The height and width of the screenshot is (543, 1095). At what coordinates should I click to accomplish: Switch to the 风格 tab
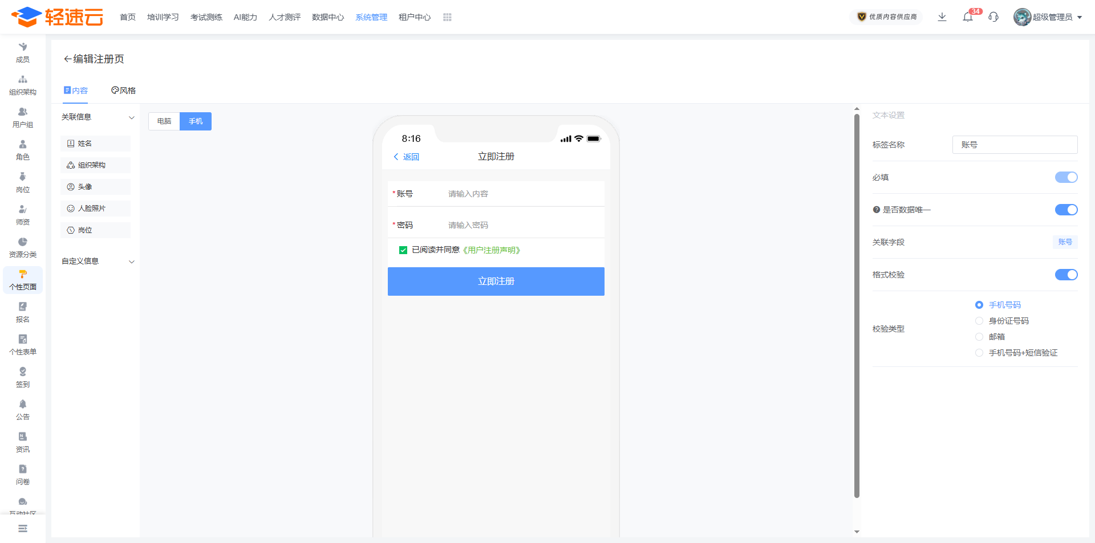[124, 91]
